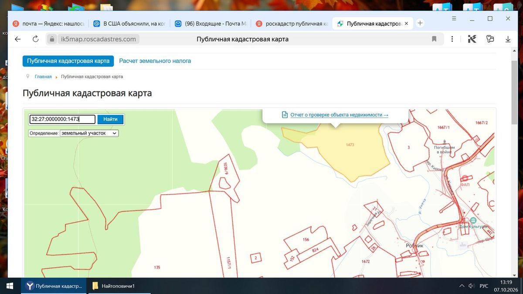Switch to the В США объяснили tab

click(129, 24)
